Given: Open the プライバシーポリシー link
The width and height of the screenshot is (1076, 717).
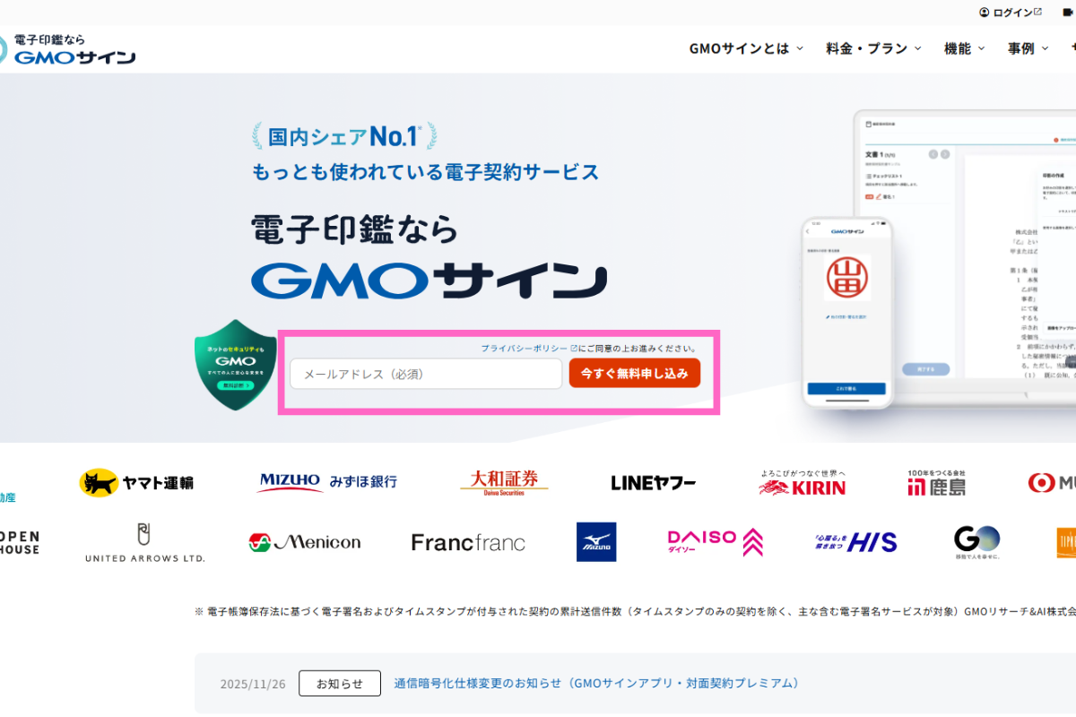Looking at the screenshot, I should (524, 348).
